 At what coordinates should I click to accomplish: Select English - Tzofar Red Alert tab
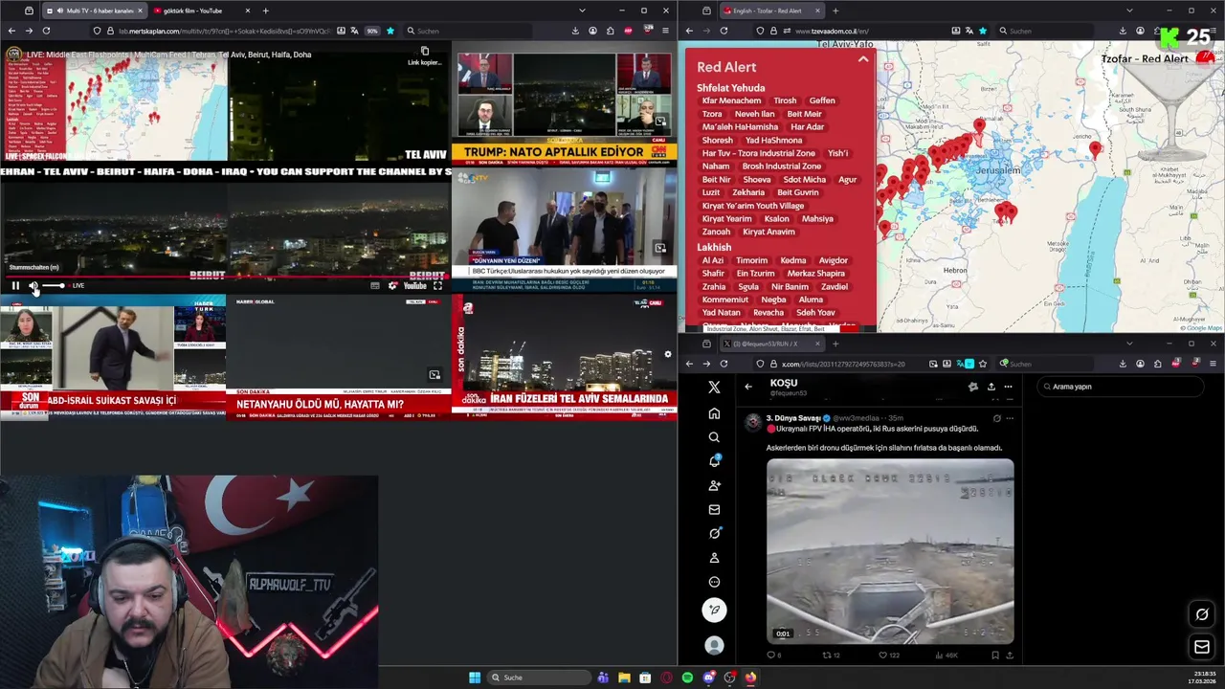tap(770, 11)
